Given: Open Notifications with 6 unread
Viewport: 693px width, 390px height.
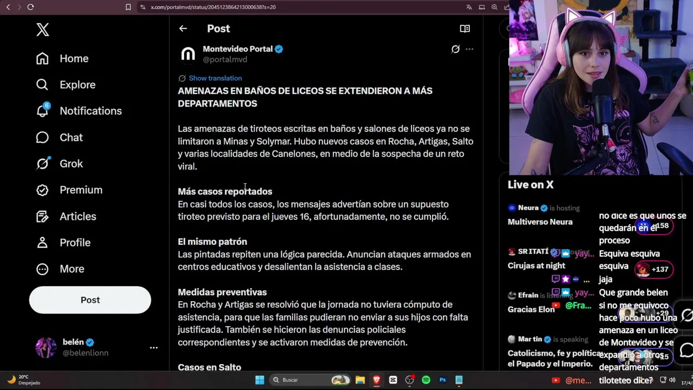Looking at the screenshot, I should (79, 110).
